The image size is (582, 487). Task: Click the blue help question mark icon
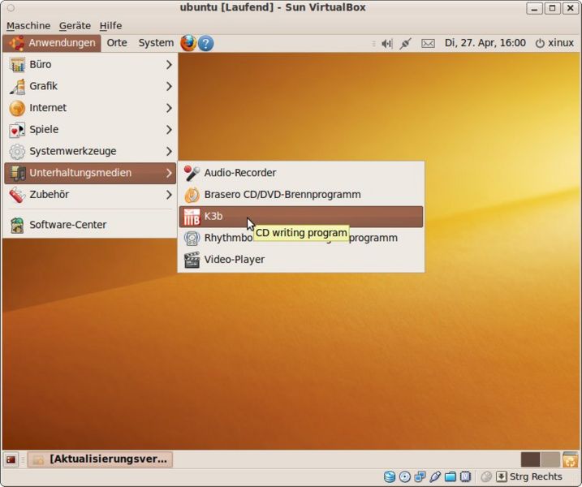(x=206, y=43)
